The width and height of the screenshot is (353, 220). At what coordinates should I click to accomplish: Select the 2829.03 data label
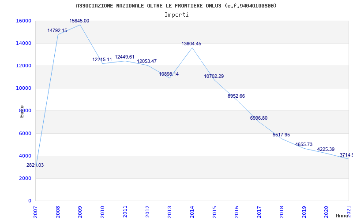point(35,165)
